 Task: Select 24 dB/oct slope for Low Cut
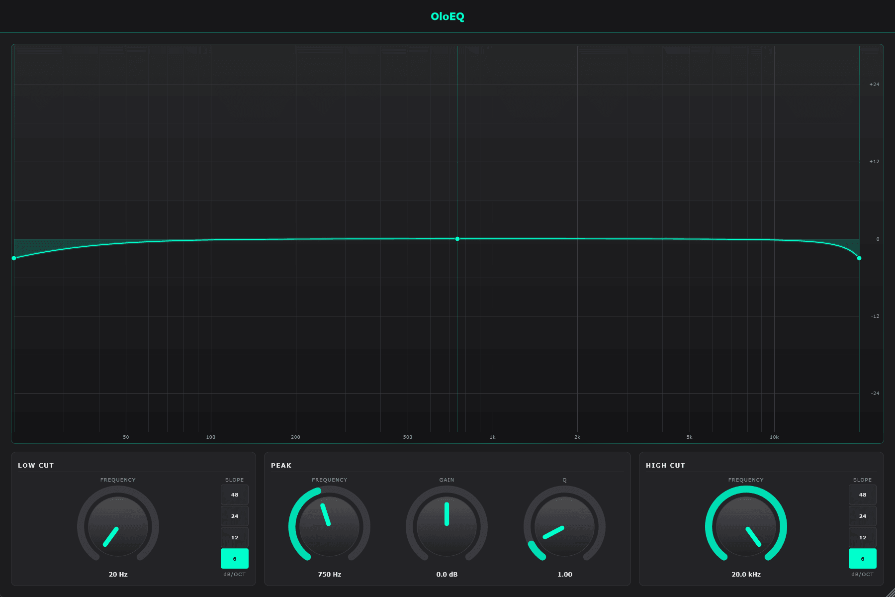click(x=235, y=516)
